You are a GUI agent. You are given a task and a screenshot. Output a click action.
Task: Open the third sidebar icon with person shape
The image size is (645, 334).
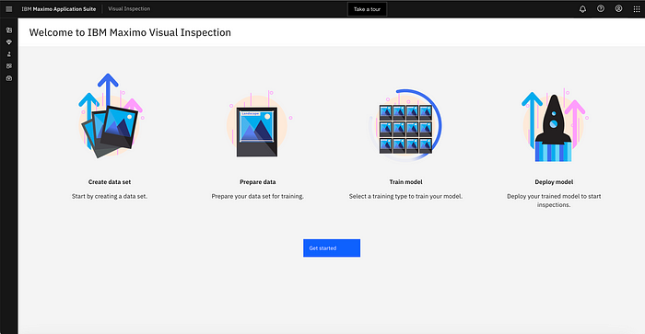[9, 53]
